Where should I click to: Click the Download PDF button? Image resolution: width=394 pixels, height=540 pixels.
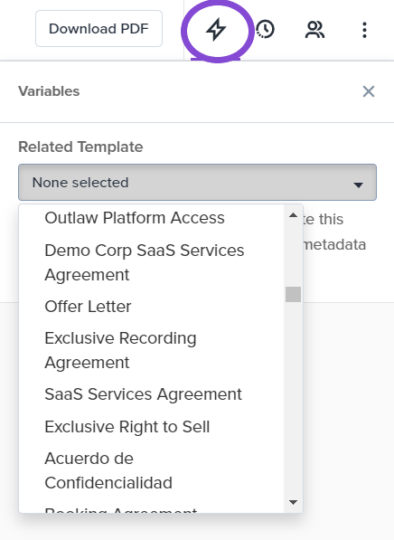pos(98,29)
